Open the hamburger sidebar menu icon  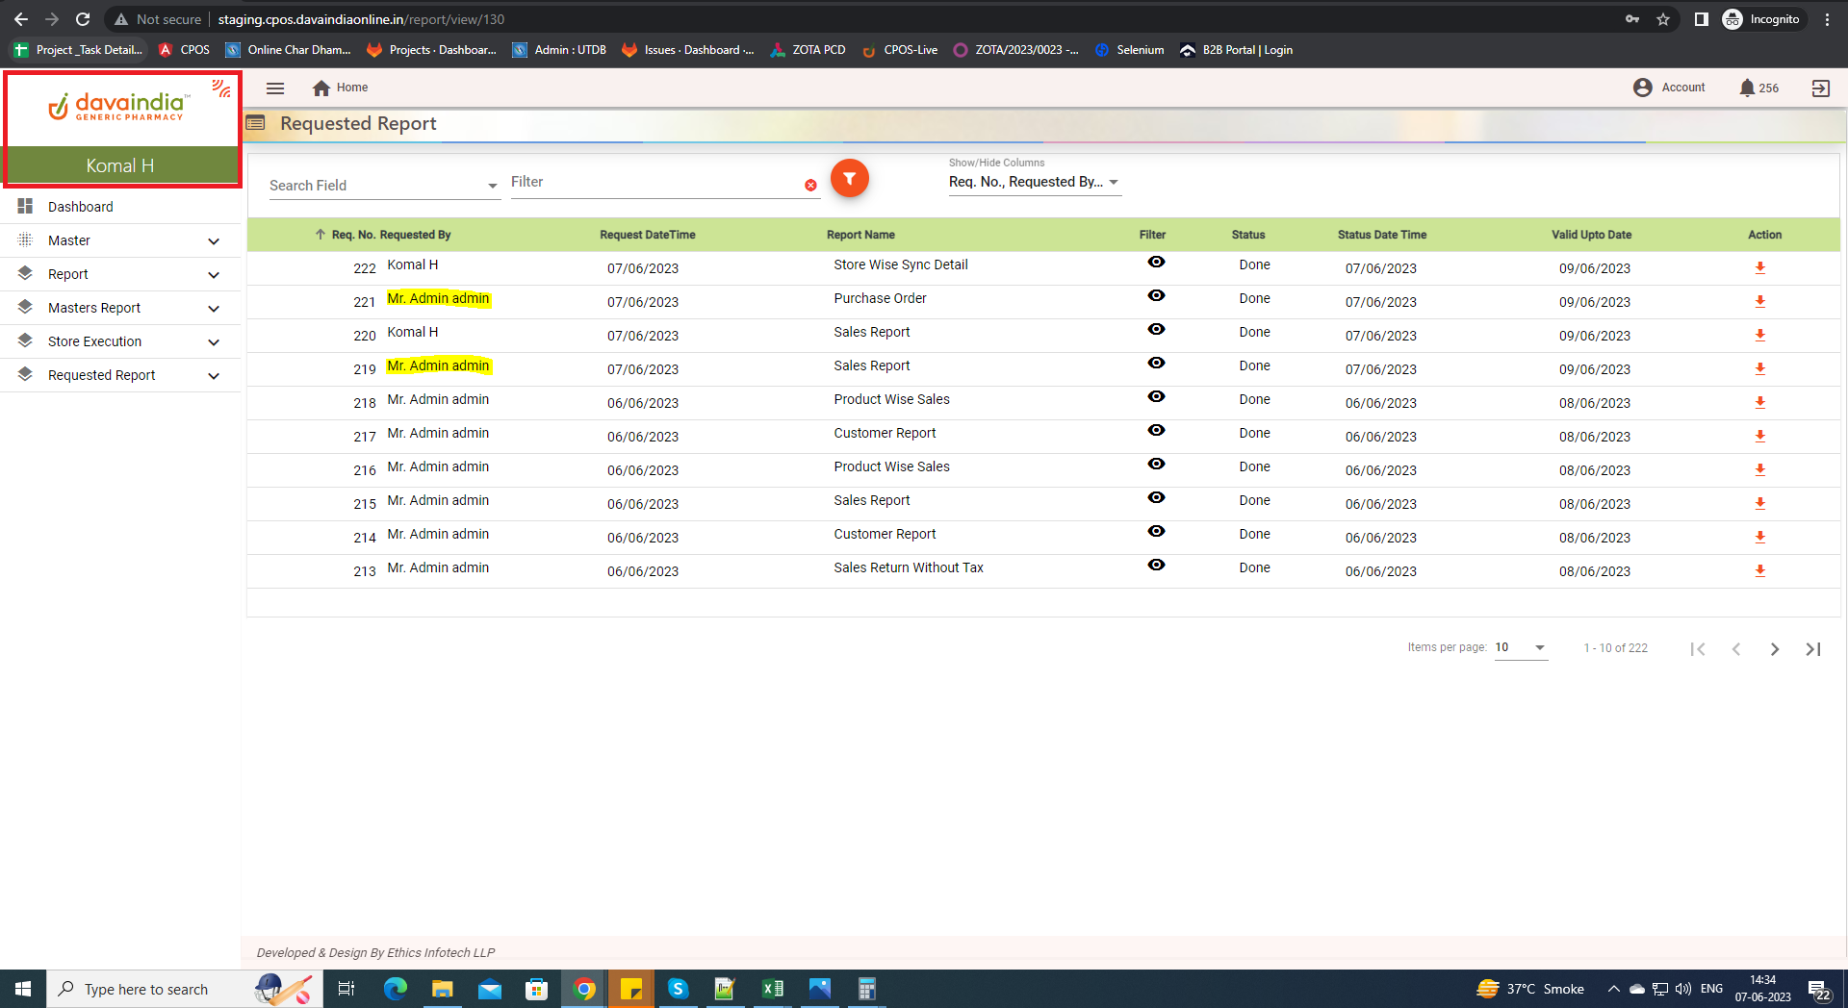click(x=275, y=88)
